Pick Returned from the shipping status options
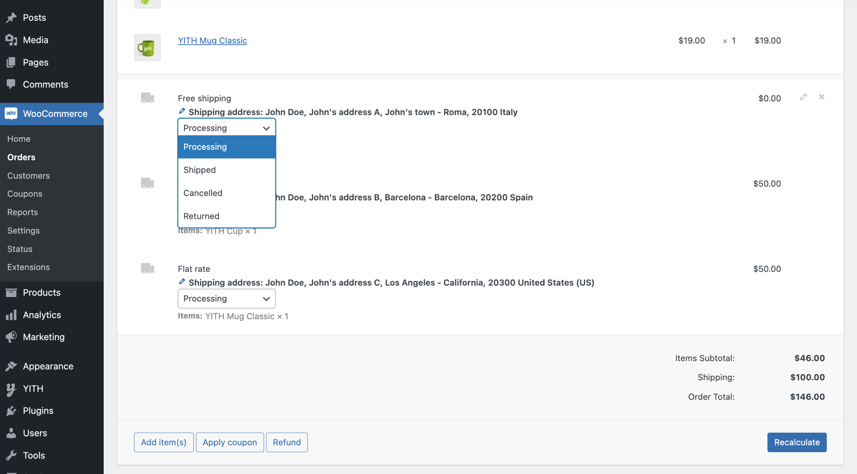Screen dimensions: 857x474 201,216
